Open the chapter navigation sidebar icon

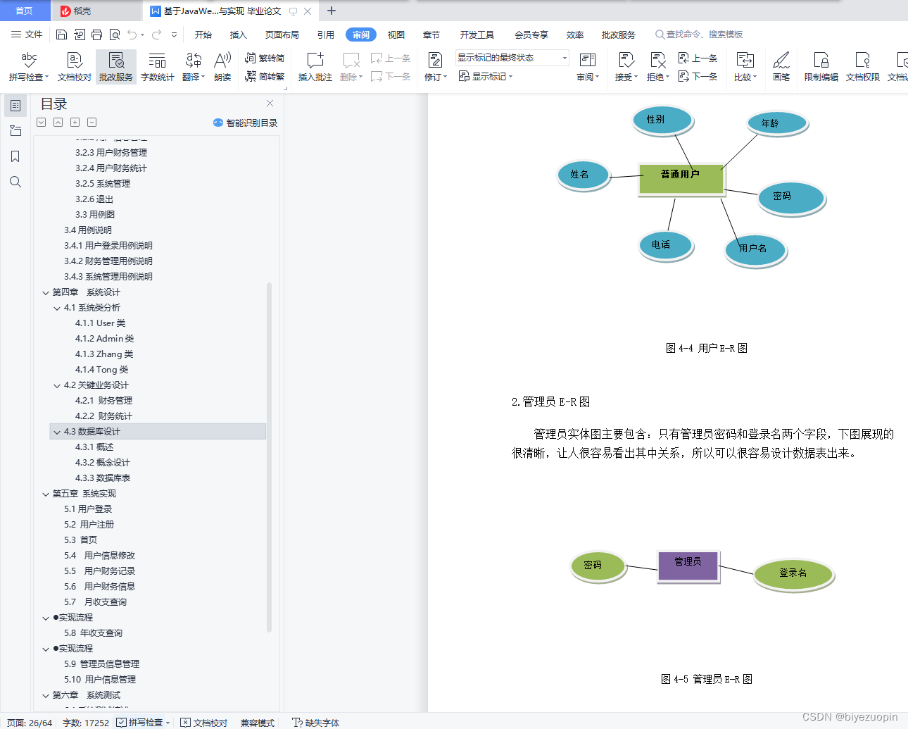click(15, 131)
